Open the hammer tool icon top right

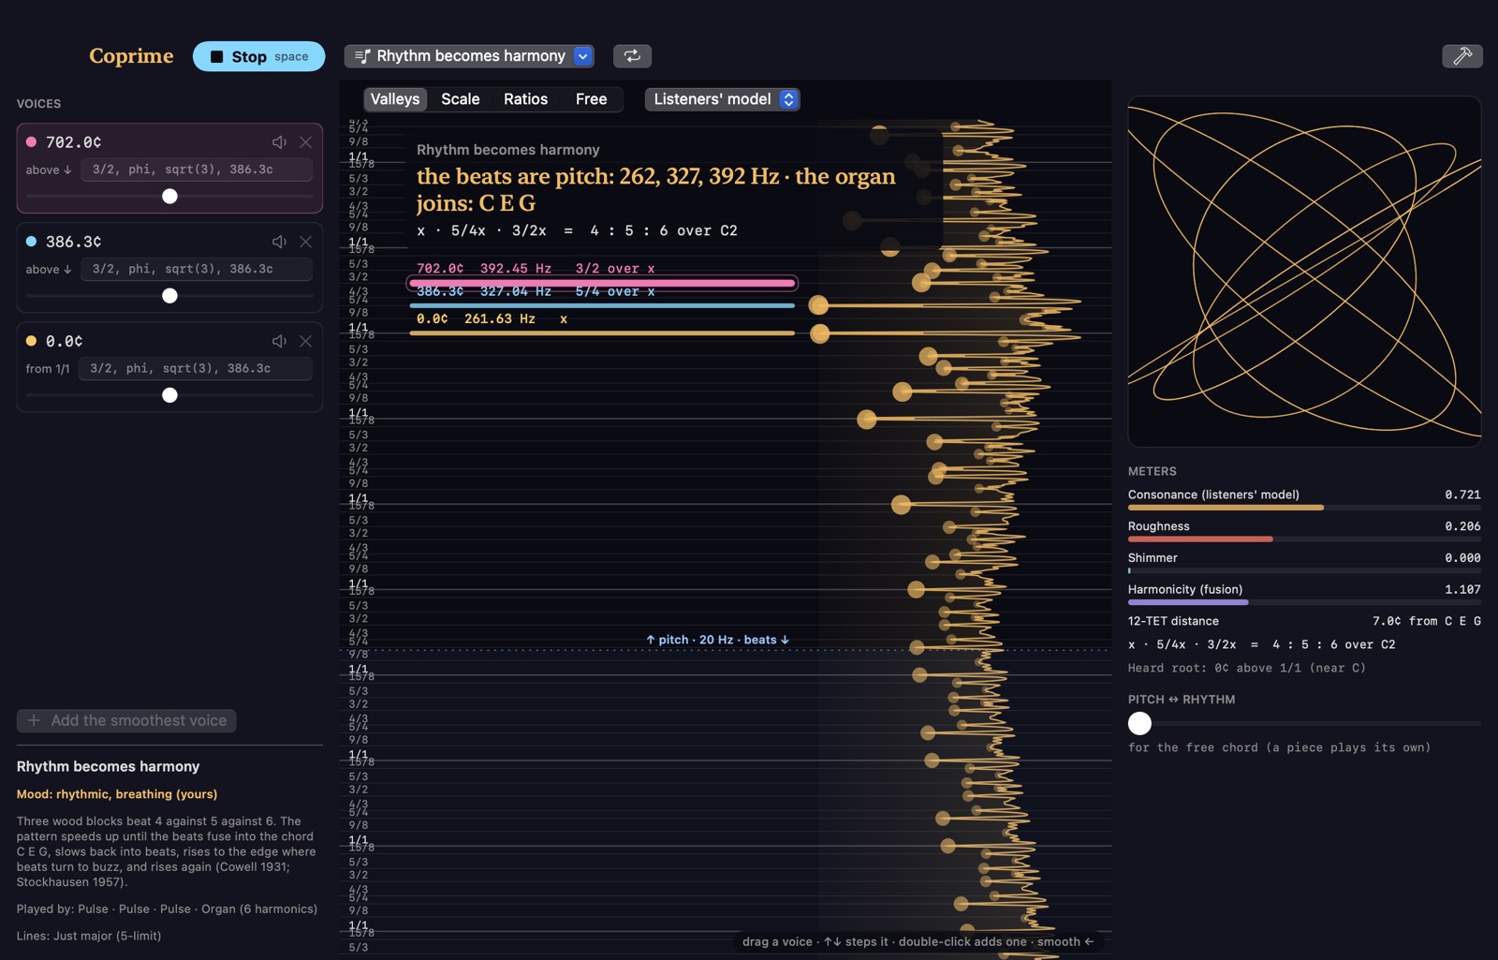(x=1462, y=56)
